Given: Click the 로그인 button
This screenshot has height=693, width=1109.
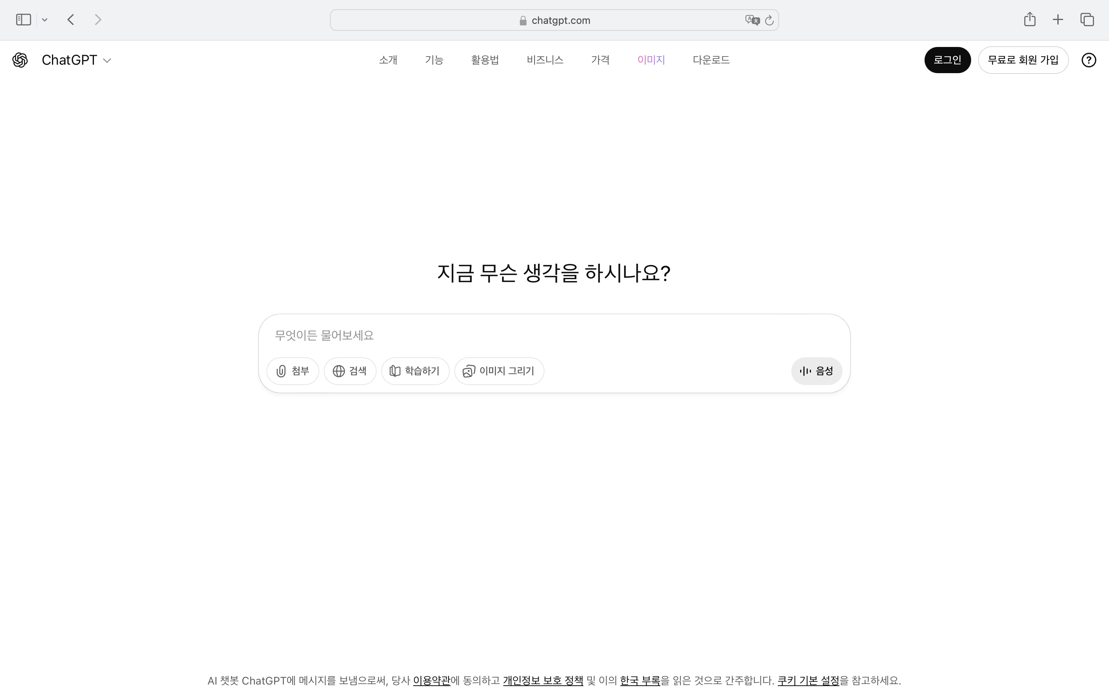Looking at the screenshot, I should tap(947, 60).
